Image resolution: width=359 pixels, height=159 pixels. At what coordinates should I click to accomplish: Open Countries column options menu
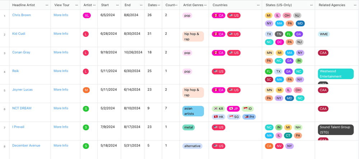pyautogui.click(x=258, y=5)
